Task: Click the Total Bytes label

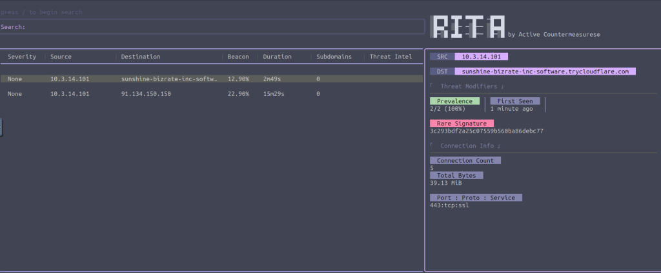Action: point(456,175)
